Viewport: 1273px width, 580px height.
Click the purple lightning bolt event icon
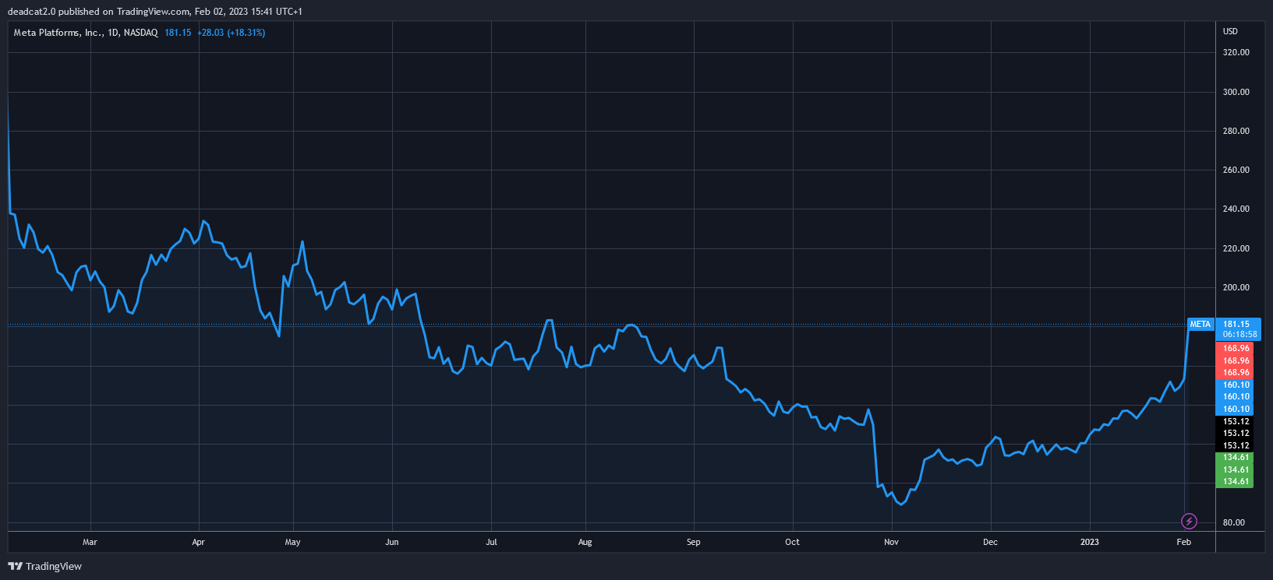1189,521
